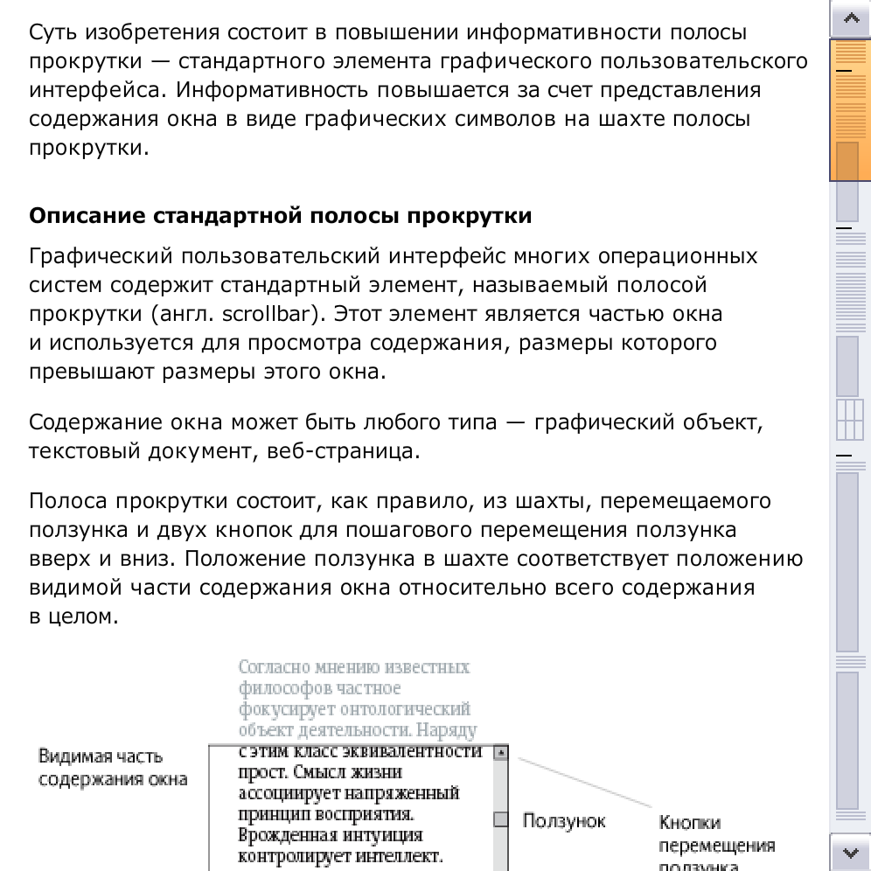Click the small slider thumb in the illustration
The height and width of the screenshot is (871, 871).
click(x=501, y=819)
